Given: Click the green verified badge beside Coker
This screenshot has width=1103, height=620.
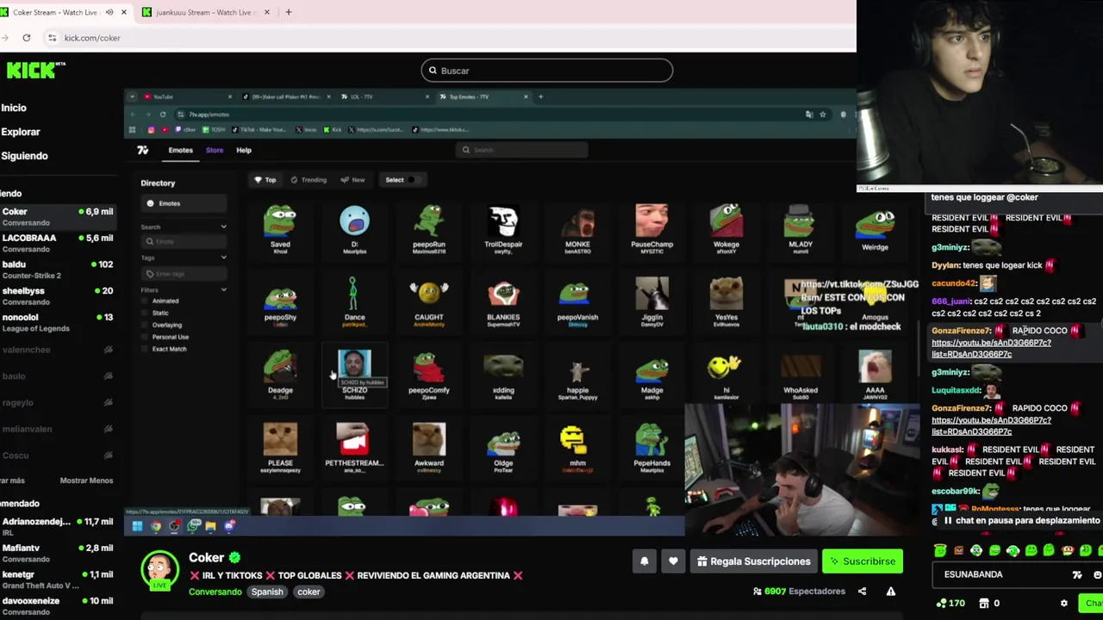Looking at the screenshot, I should [x=234, y=558].
